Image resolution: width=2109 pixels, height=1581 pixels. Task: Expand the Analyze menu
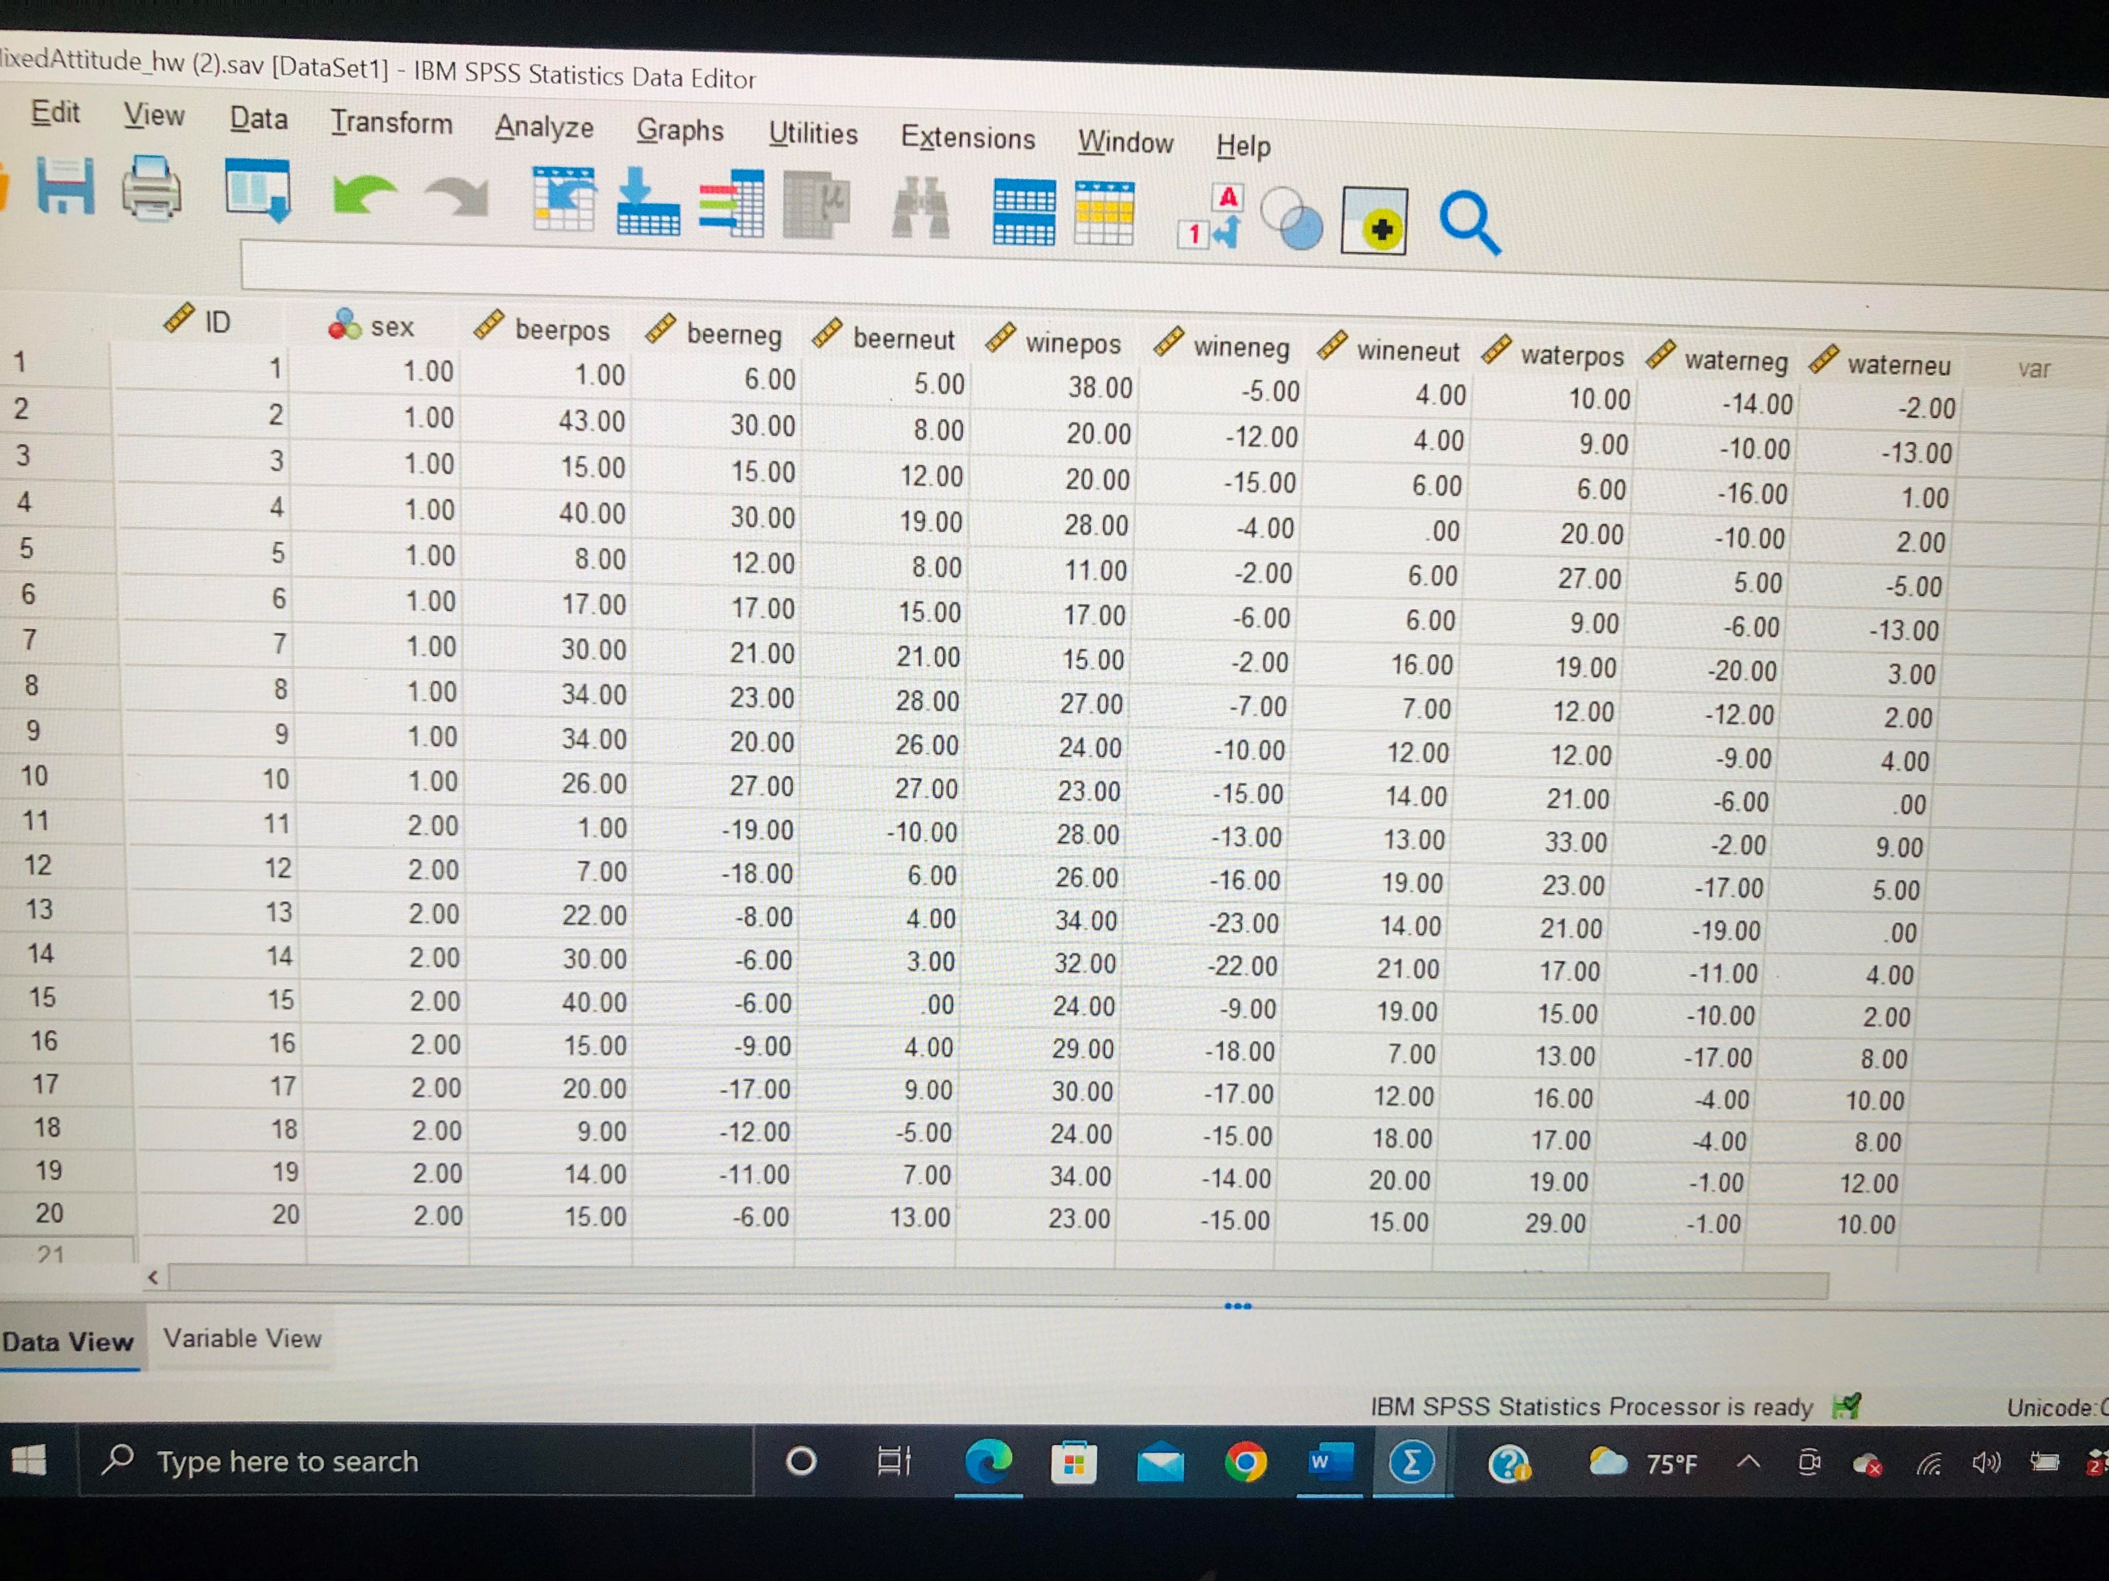pos(543,127)
